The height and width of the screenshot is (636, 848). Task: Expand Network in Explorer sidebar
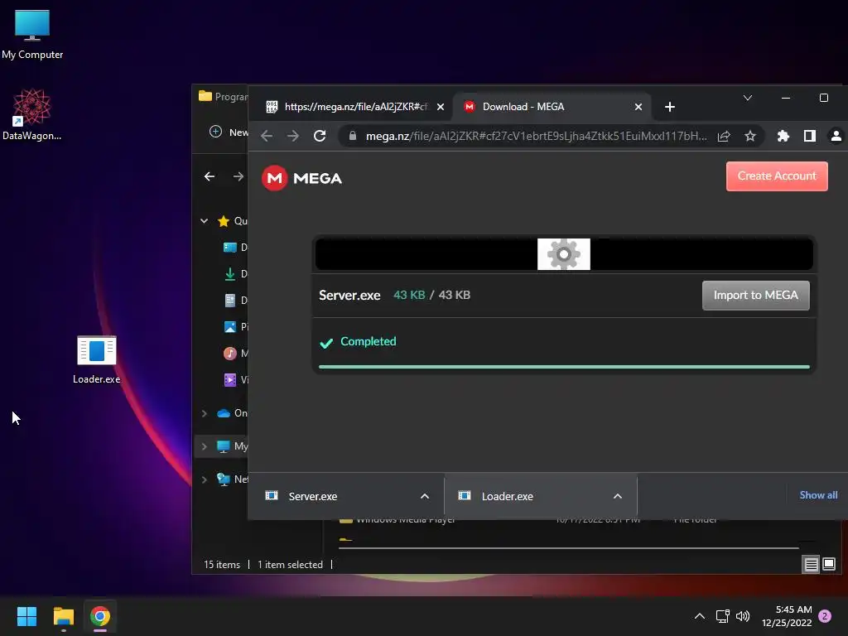pyautogui.click(x=204, y=479)
